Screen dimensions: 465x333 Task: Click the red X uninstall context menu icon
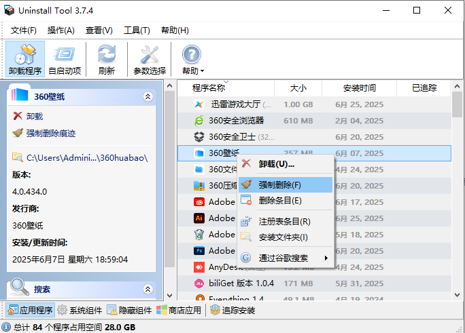[x=246, y=163]
